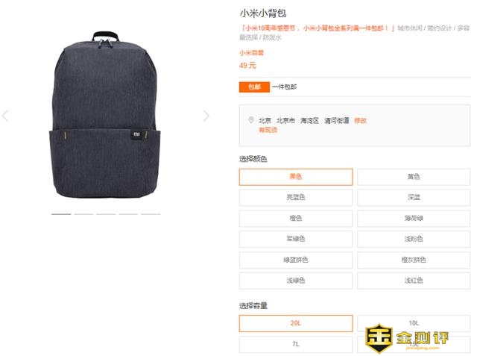Choose the 黄色 color option
This screenshot has width=477, height=356.
tap(414, 177)
